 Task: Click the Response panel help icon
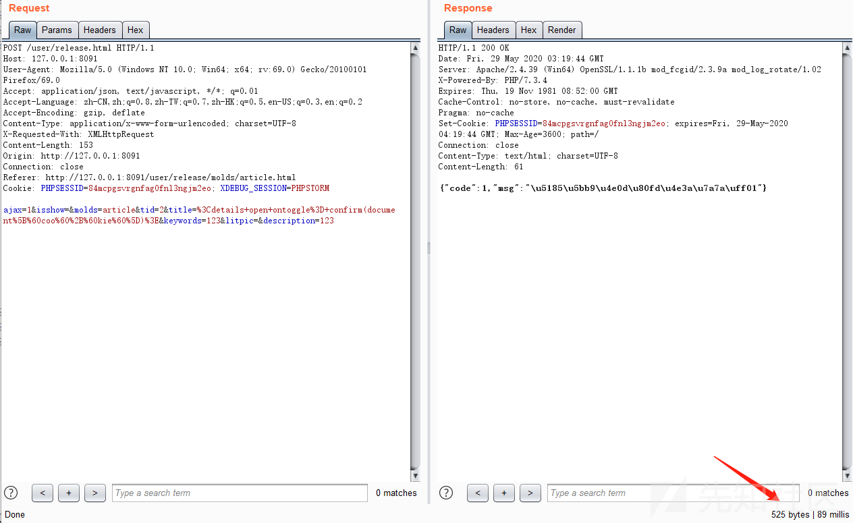click(446, 493)
